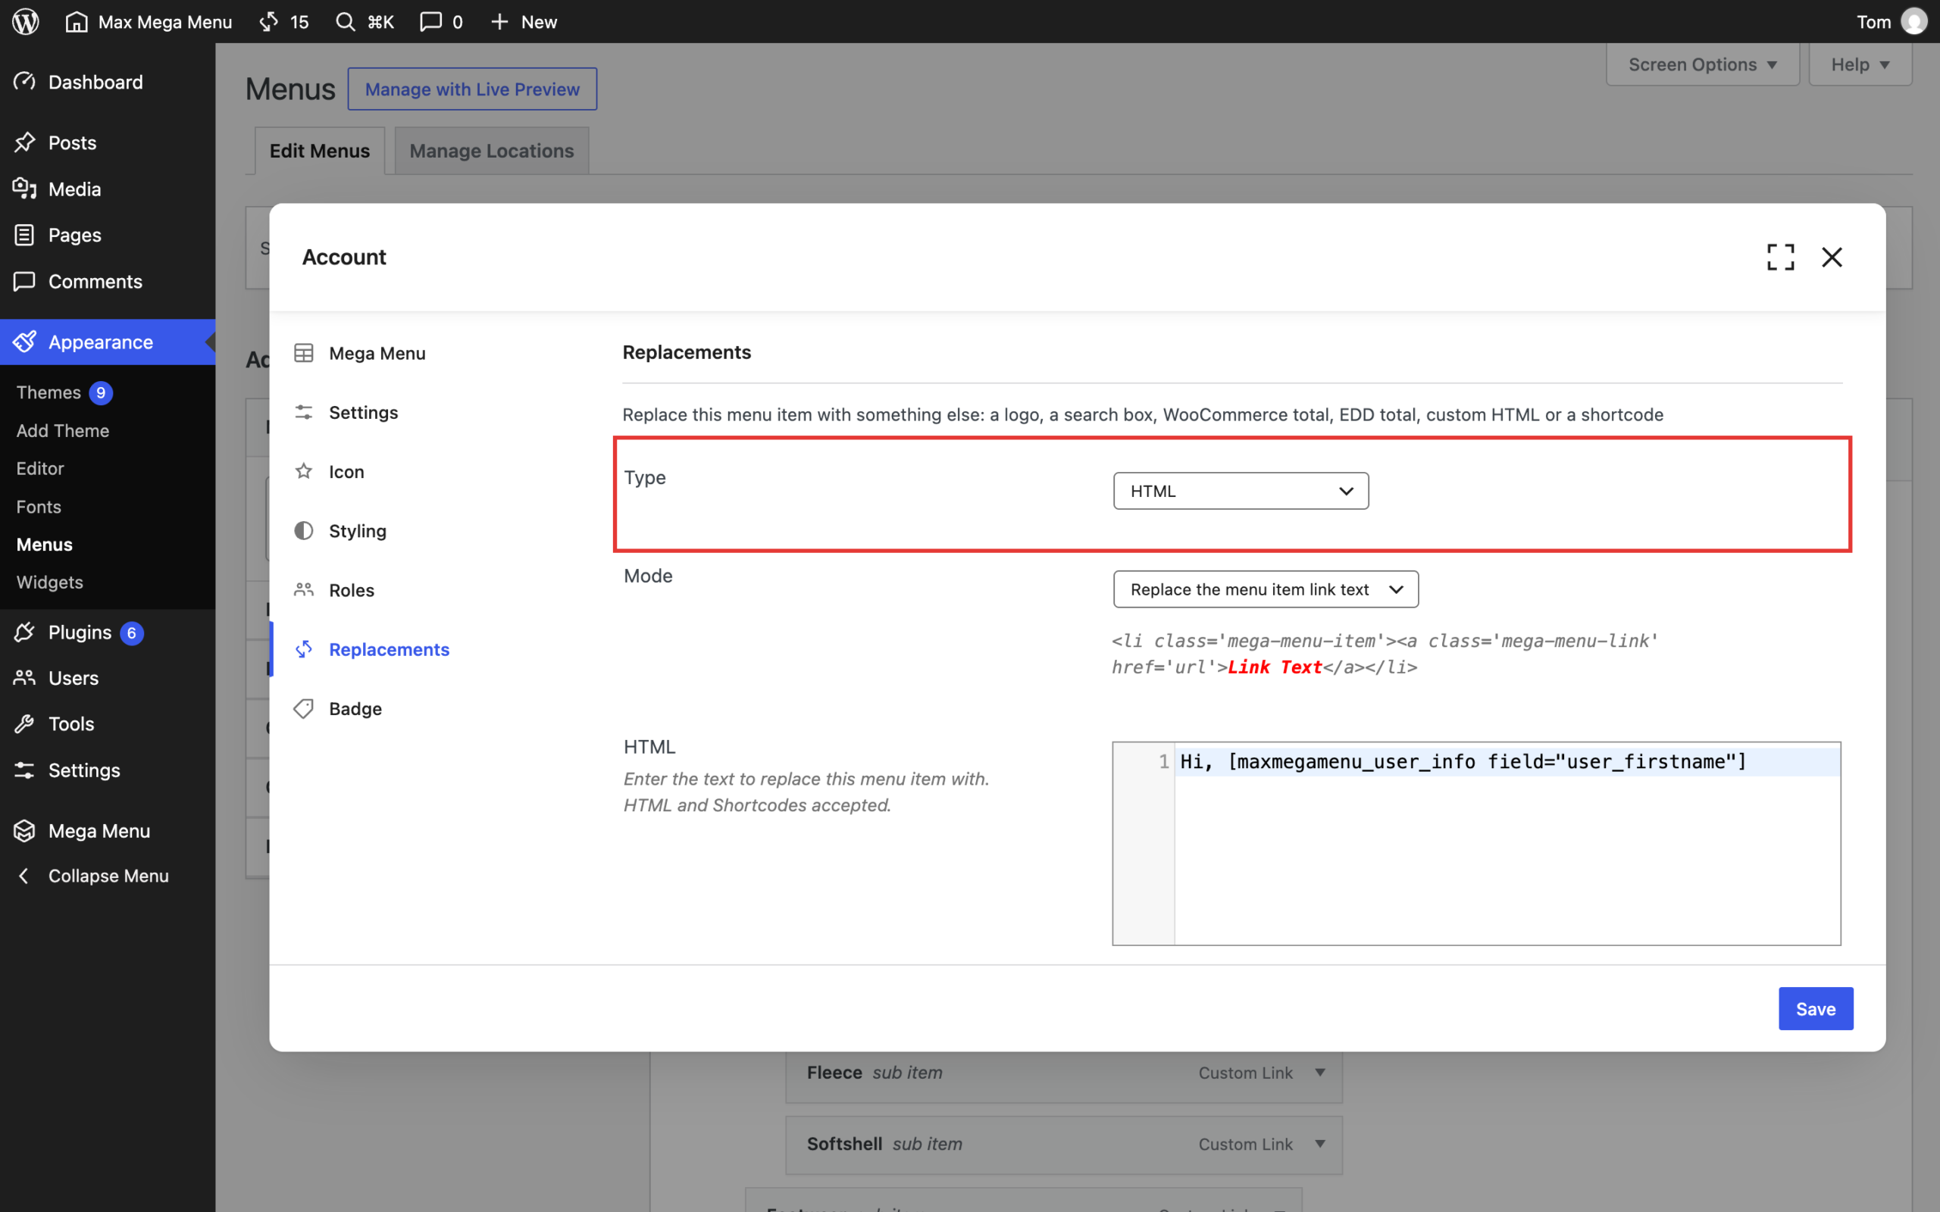The image size is (1940, 1212).
Task: Open the Widgets submenu item
Action: tap(50, 582)
